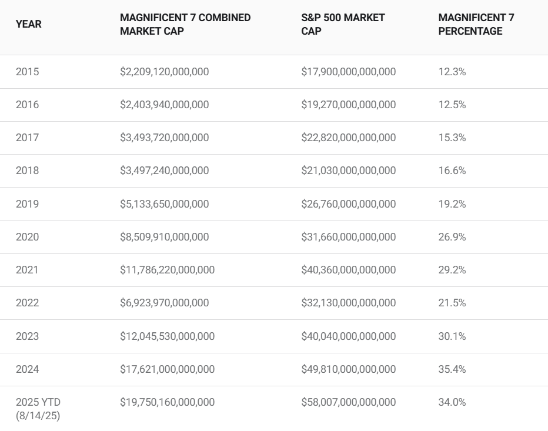Click the $19,270,000,000,000 value
Image resolution: width=548 pixels, height=431 pixels.
(349, 105)
